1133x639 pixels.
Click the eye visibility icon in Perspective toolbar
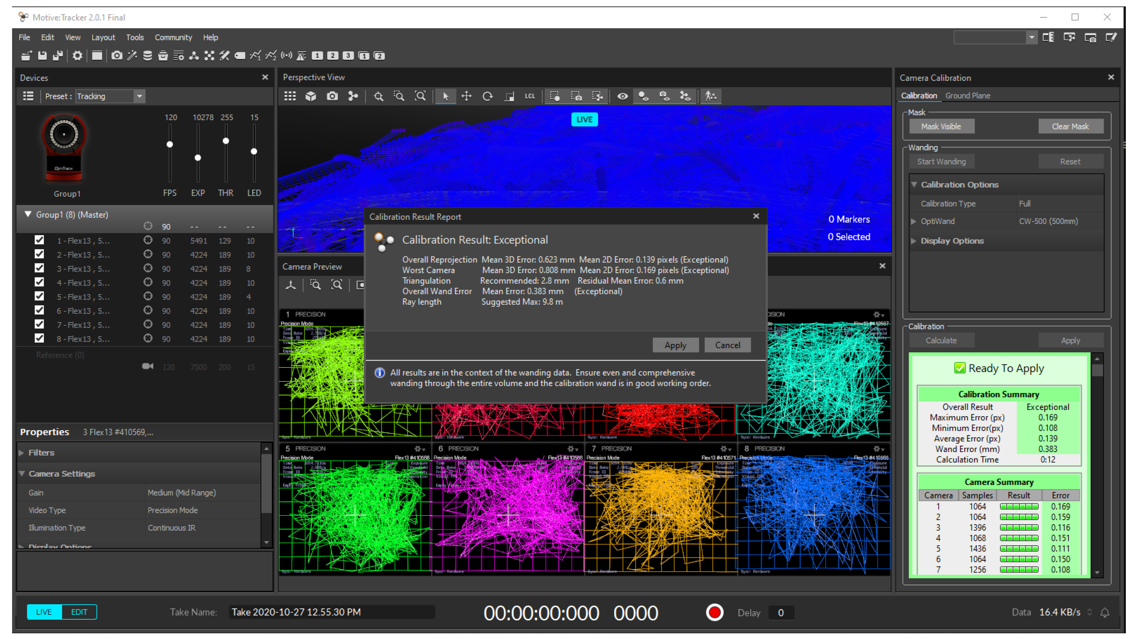click(622, 96)
